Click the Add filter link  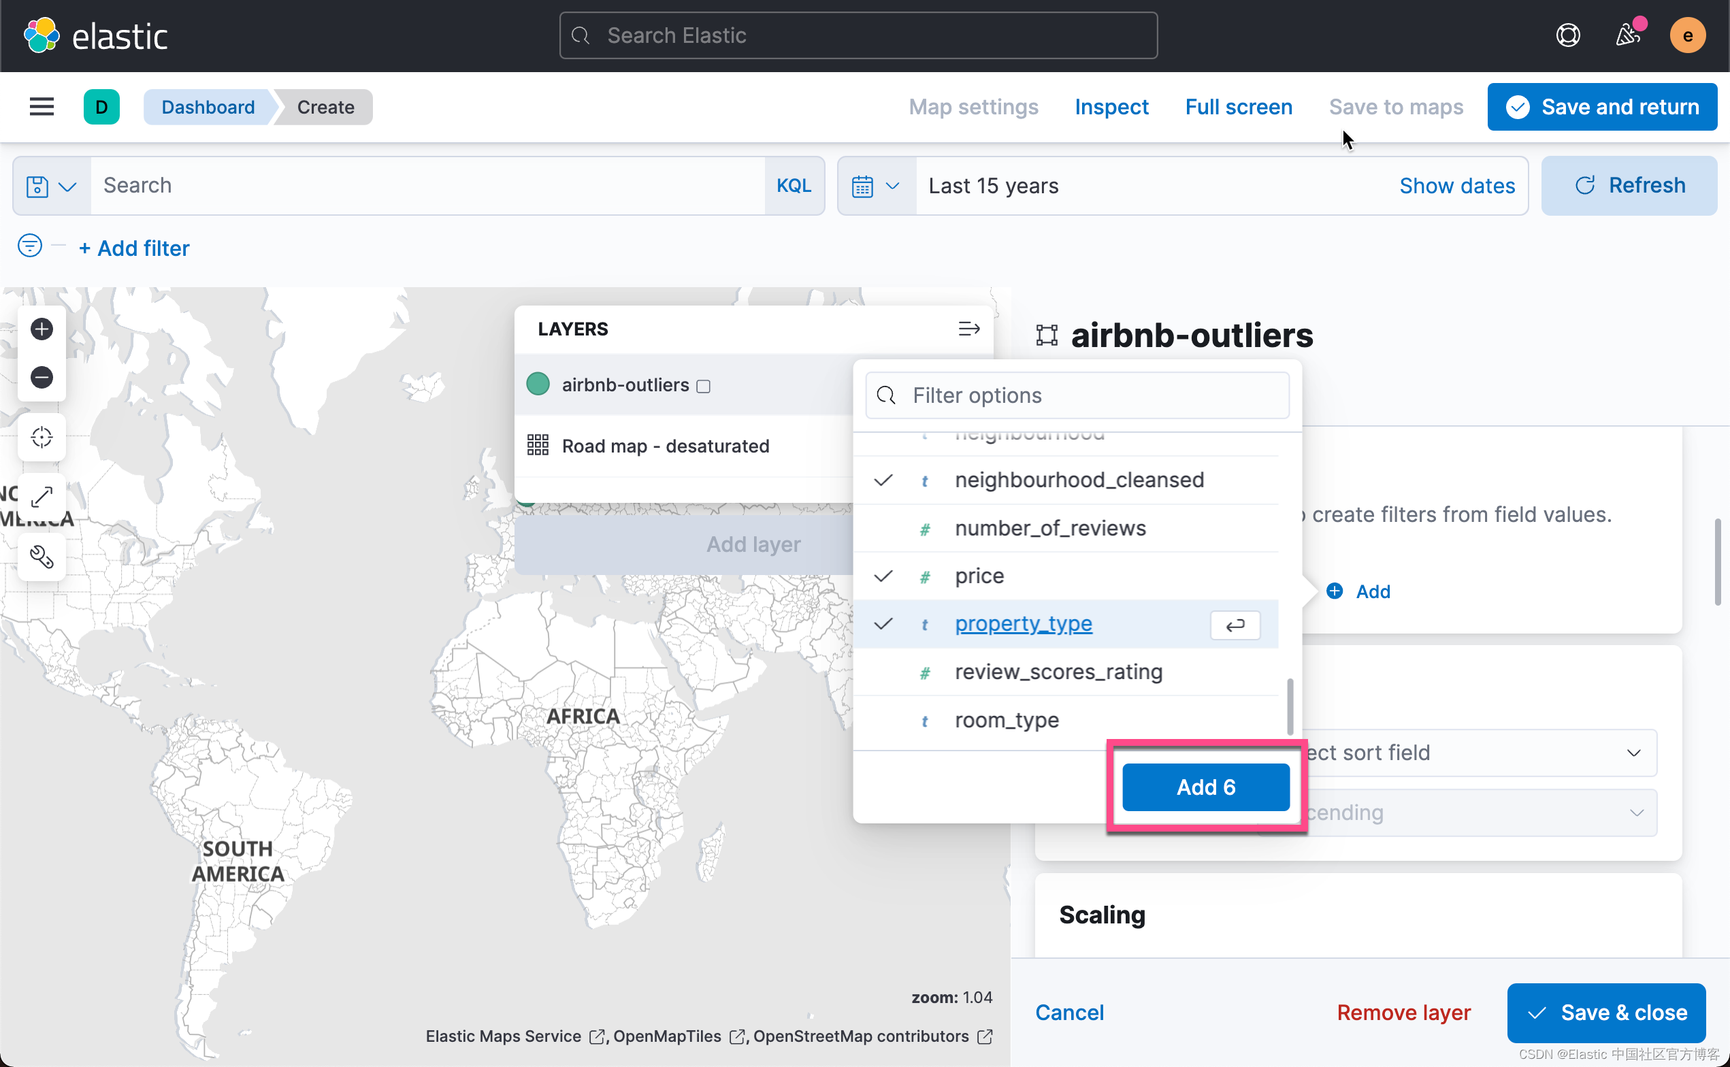click(134, 248)
